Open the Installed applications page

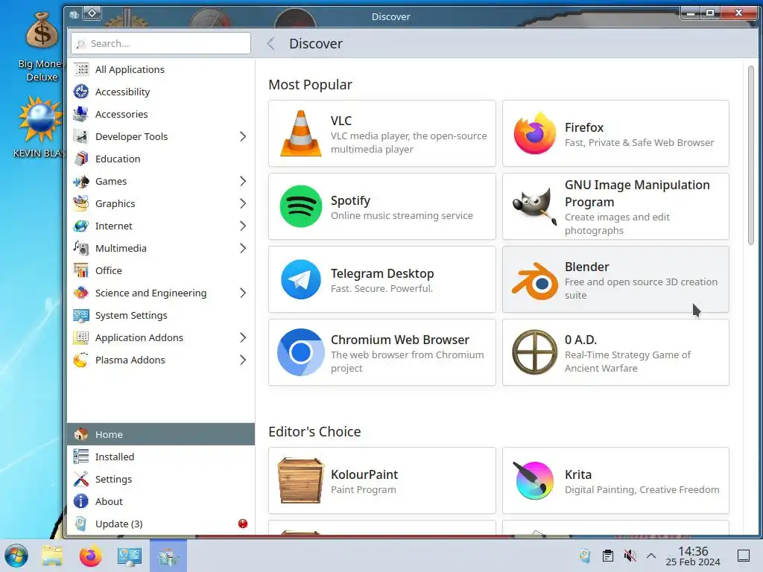click(x=161, y=457)
